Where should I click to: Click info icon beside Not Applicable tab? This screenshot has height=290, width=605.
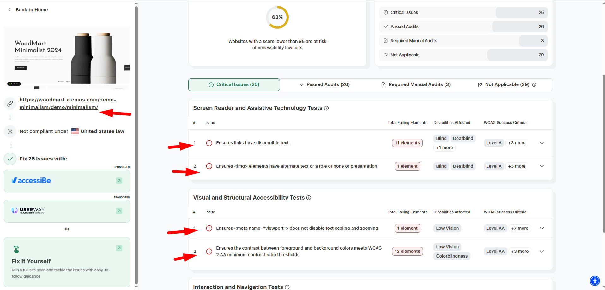point(534,85)
